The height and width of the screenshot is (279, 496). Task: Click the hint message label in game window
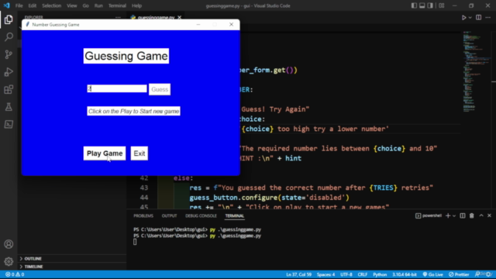tap(133, 112)
